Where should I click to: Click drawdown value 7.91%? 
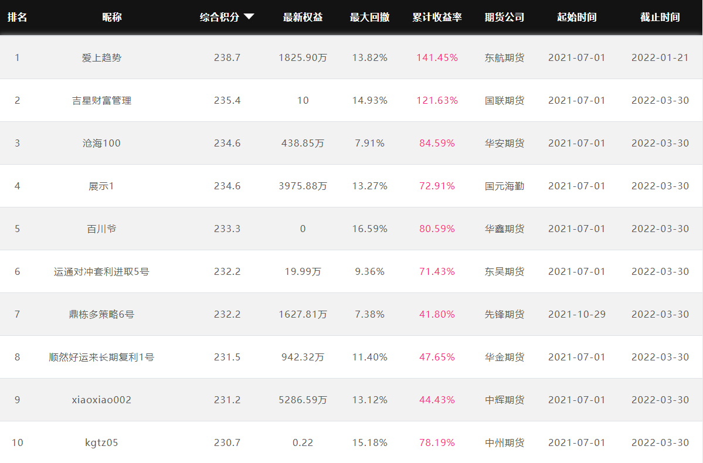pos(369,143)
